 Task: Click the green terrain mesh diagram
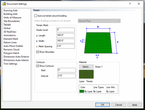[x=98, y=43]
